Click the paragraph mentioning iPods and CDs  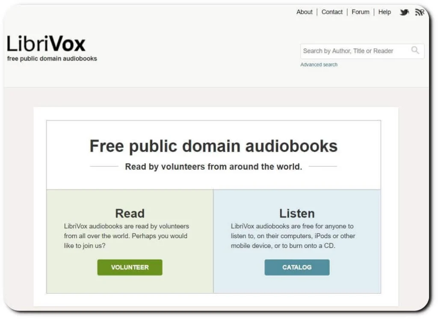point(293,236)
